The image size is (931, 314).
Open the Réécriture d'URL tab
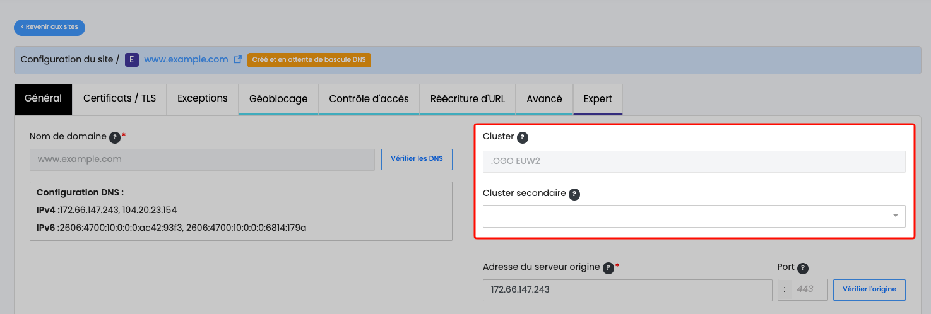pos(468,99)
